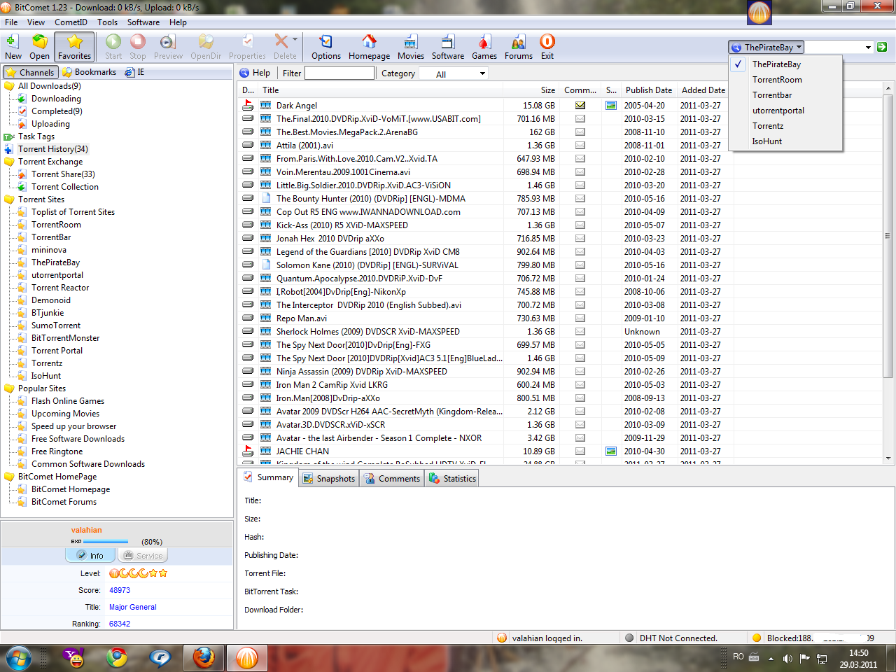Image resolution: width=896 pixels, height=672 pixels.
Task: Open Yahoo Messenger from the taskbar
Action: [x=73, y=657]
